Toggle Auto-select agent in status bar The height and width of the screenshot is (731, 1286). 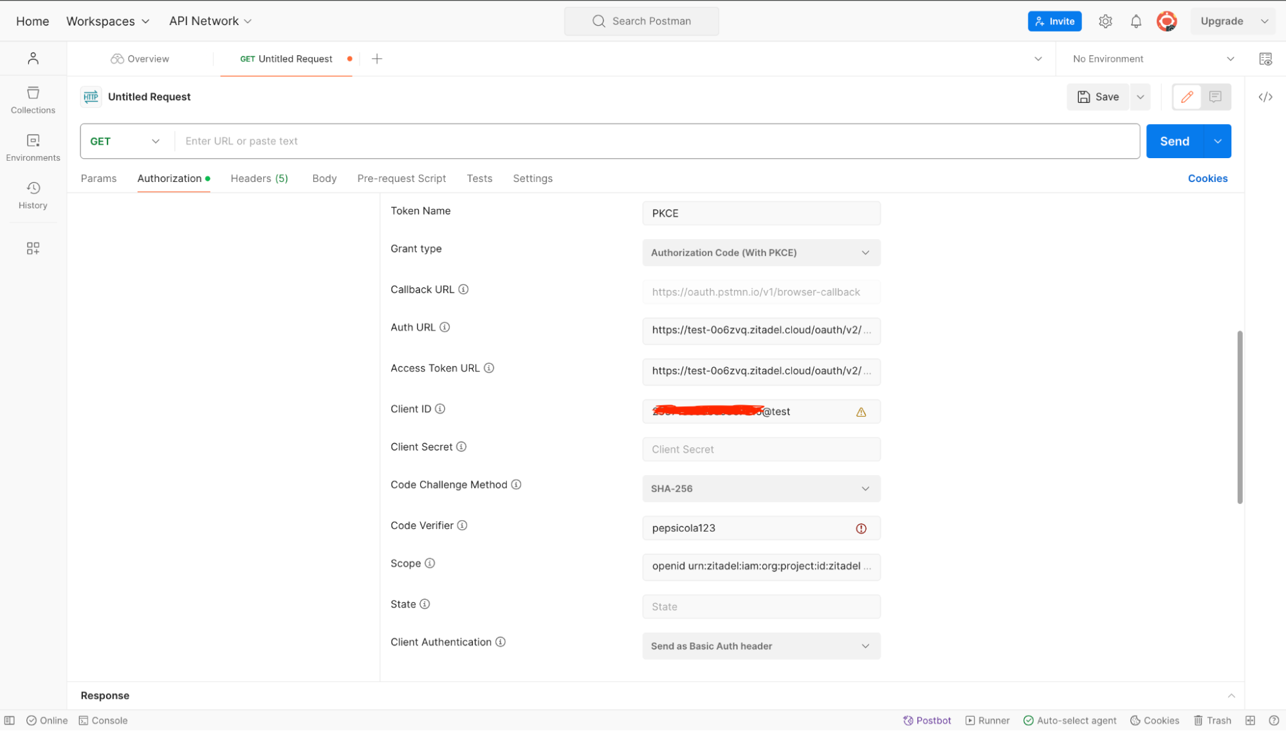[1070, 720]
